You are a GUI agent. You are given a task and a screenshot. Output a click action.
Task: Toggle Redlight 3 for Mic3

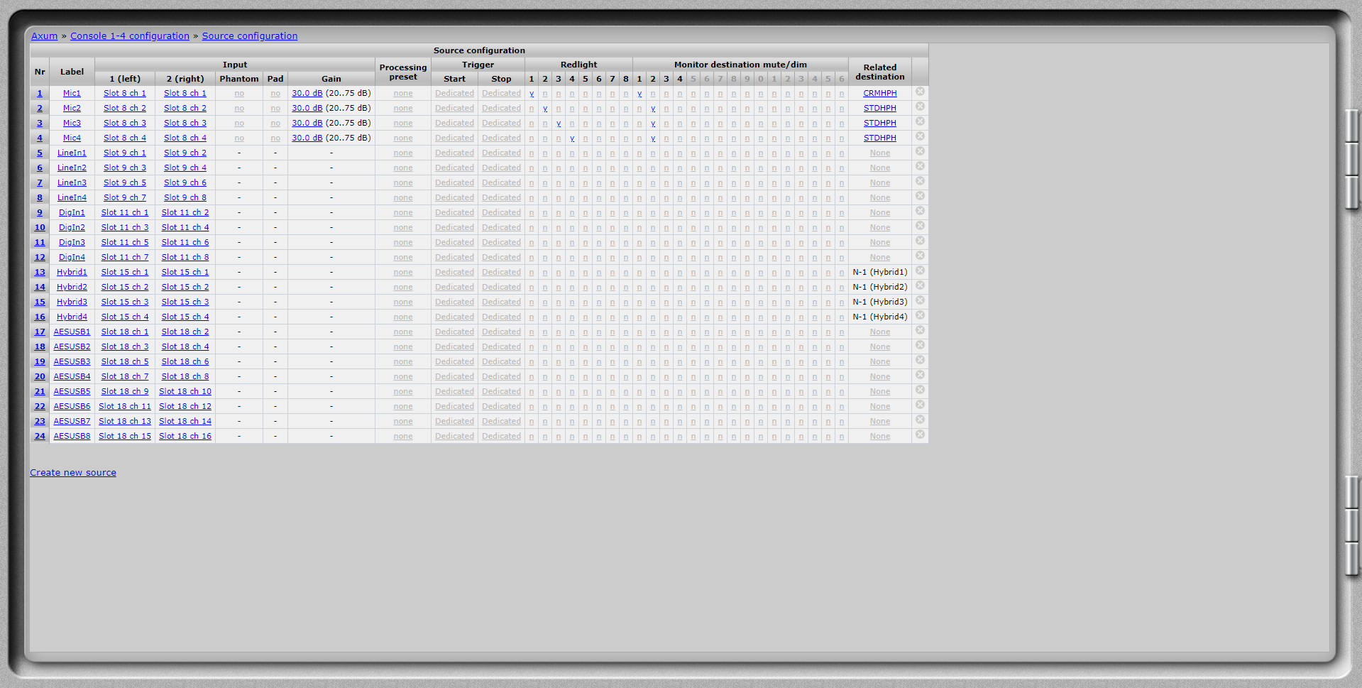pos(559,124)
